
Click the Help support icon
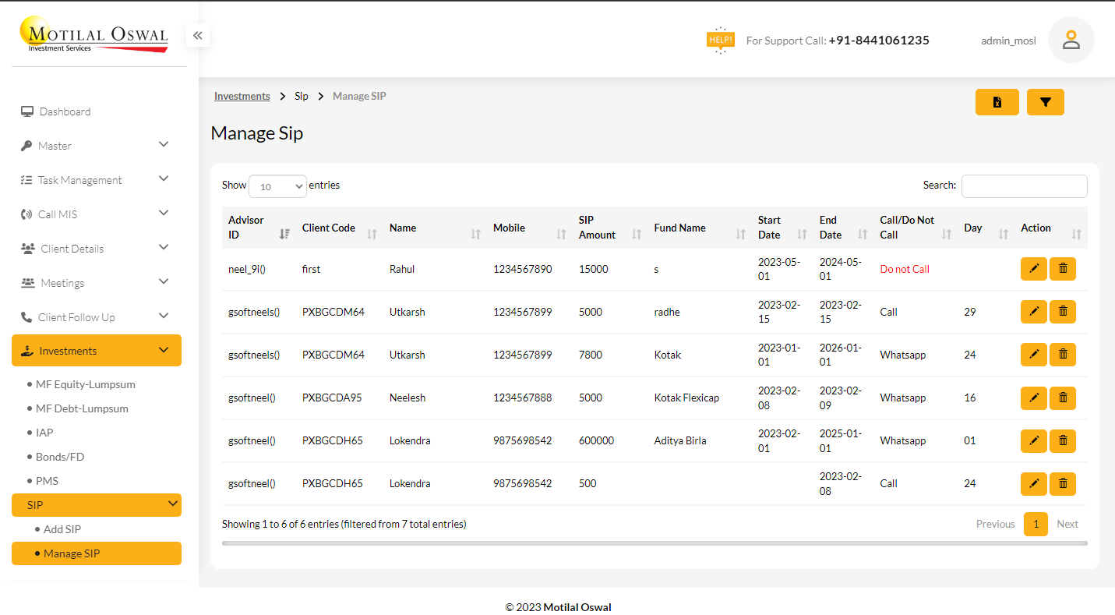coord(720,40)
